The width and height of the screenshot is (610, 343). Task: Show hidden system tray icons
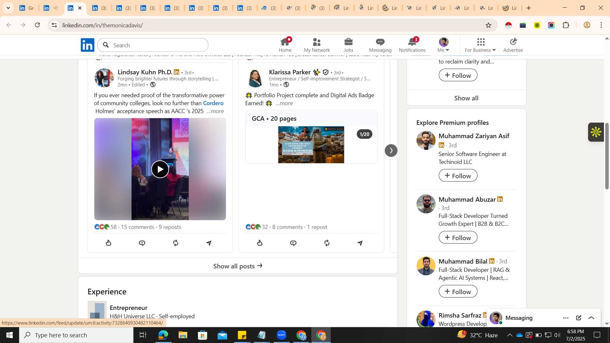click(x=510, y=335)
